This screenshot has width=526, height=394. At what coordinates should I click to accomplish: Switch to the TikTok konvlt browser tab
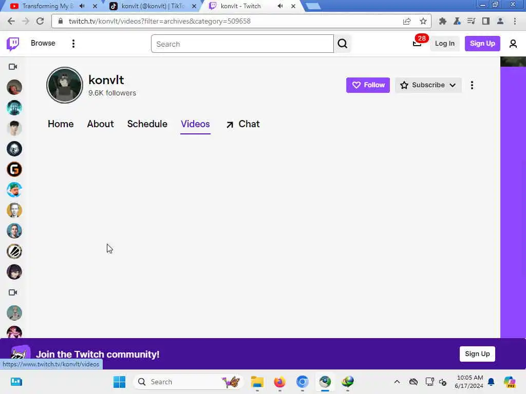coord(152,6)
